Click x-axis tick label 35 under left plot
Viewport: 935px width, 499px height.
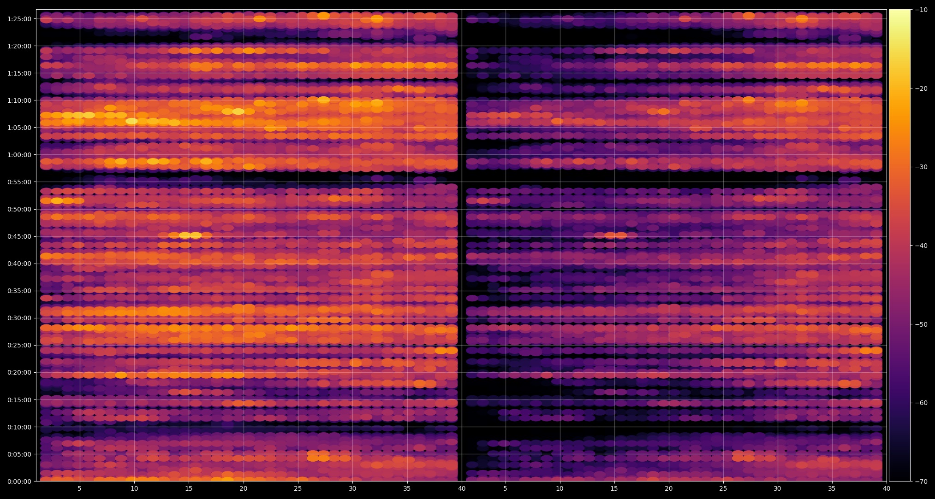(407, 488)
